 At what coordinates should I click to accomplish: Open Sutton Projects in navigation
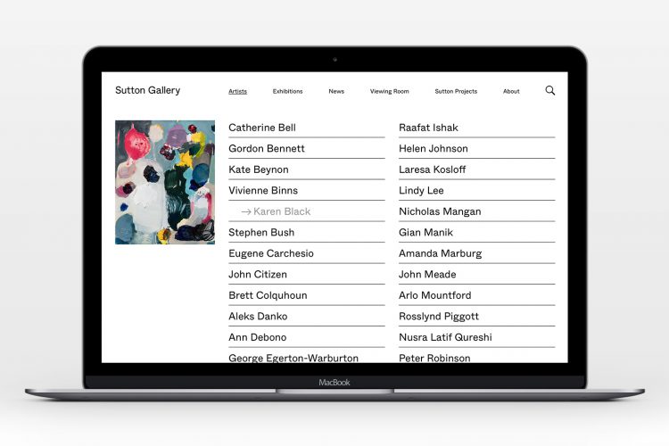456,91
